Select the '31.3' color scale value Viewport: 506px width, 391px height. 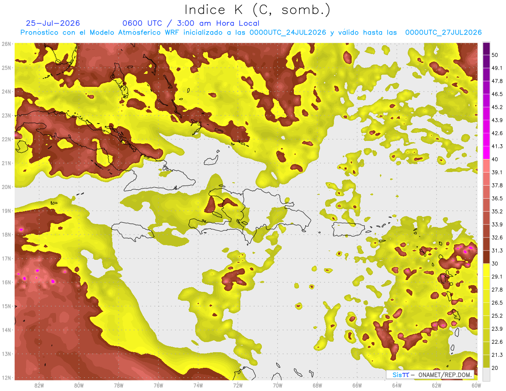pyautogui.click(x=497, y=251)
